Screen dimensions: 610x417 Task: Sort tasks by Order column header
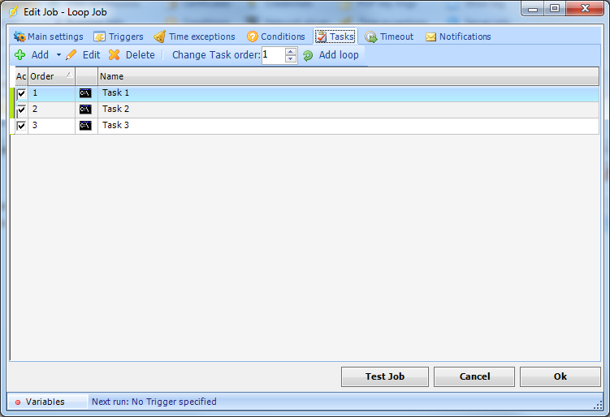pyautogui.click(x=50, y=76)
